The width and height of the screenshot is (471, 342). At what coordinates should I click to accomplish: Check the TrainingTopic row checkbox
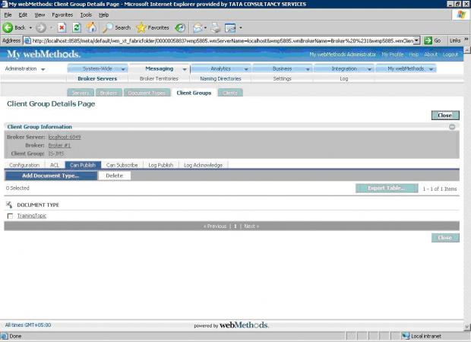coord(10,216)
